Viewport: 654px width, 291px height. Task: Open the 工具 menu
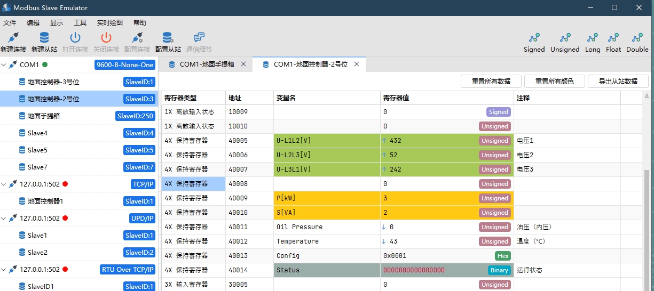point(80,23)
